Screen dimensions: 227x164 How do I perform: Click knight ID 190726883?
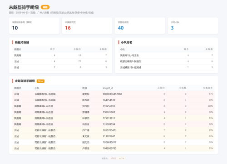109,112
